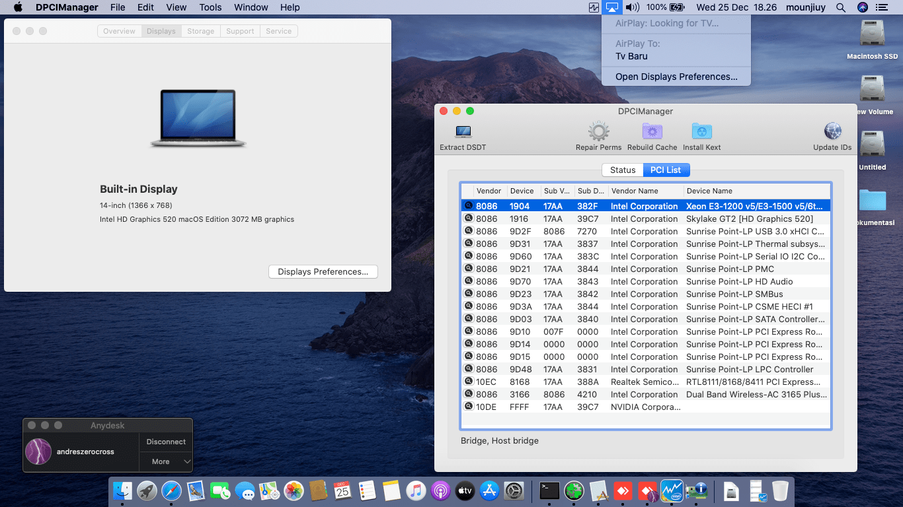Open the Service tab

[x=278, y=31]
